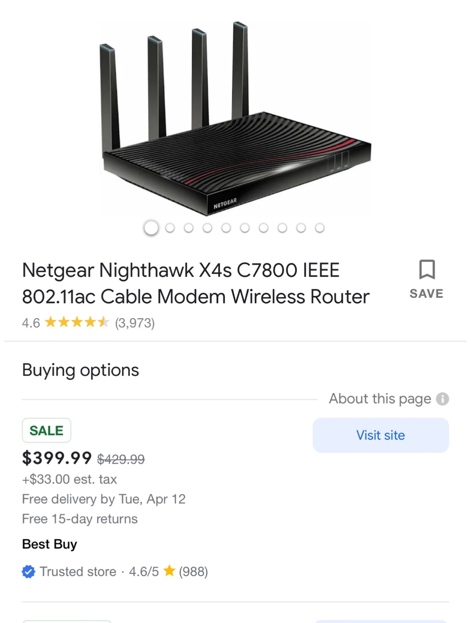
Task: Select the third image carousel dot
Action: pos(189,228)
